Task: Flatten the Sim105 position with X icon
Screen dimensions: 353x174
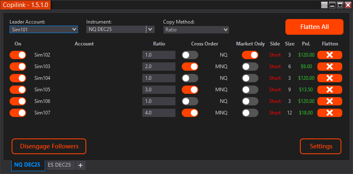Action: pyautogui.click(x=329, y=90)
